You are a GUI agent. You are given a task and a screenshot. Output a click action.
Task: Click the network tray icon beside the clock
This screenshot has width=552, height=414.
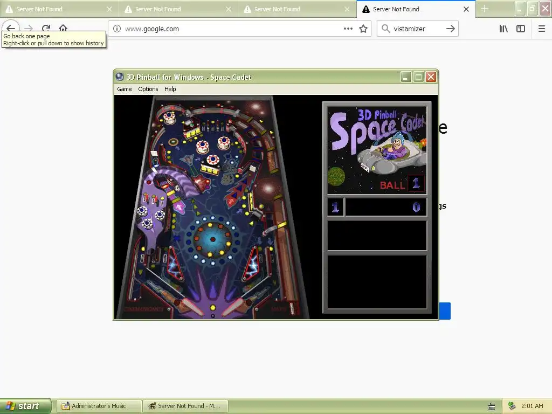tap(512, 406)
